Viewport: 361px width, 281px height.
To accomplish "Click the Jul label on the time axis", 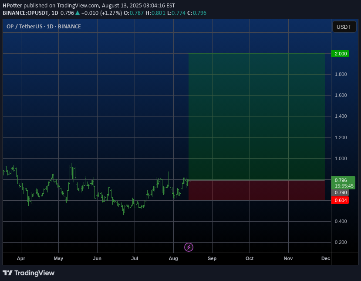I will pos(135,258).
